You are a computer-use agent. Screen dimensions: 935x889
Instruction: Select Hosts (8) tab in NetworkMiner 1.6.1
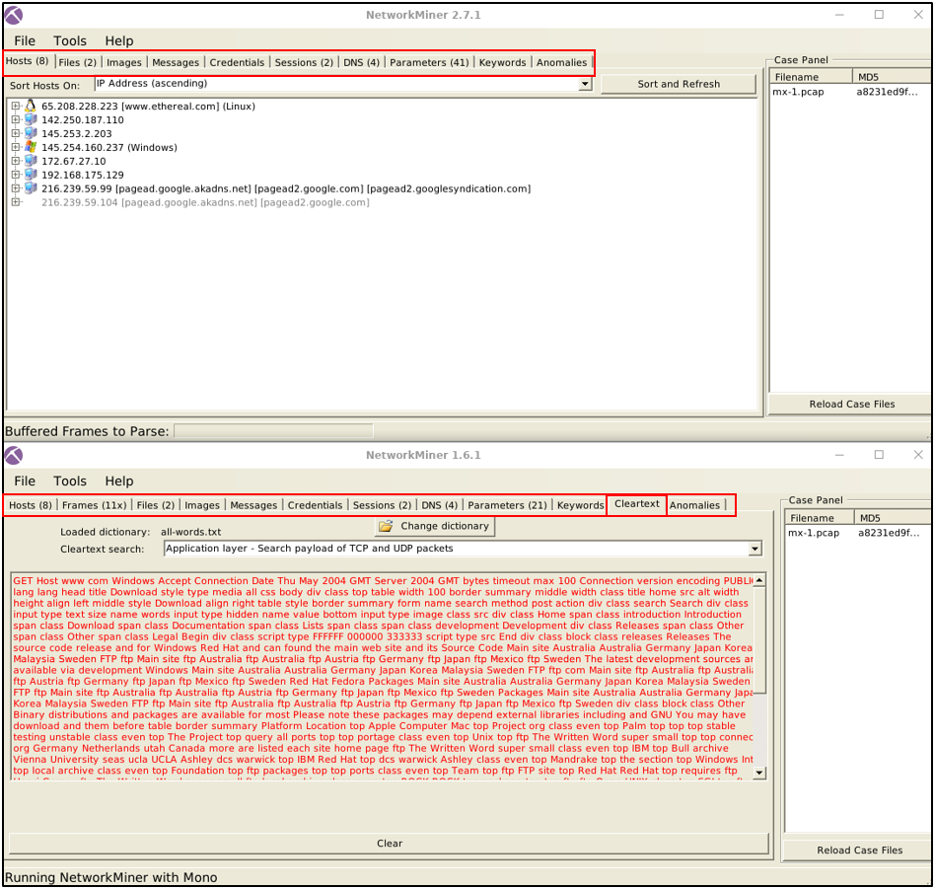tap(30, 505)
